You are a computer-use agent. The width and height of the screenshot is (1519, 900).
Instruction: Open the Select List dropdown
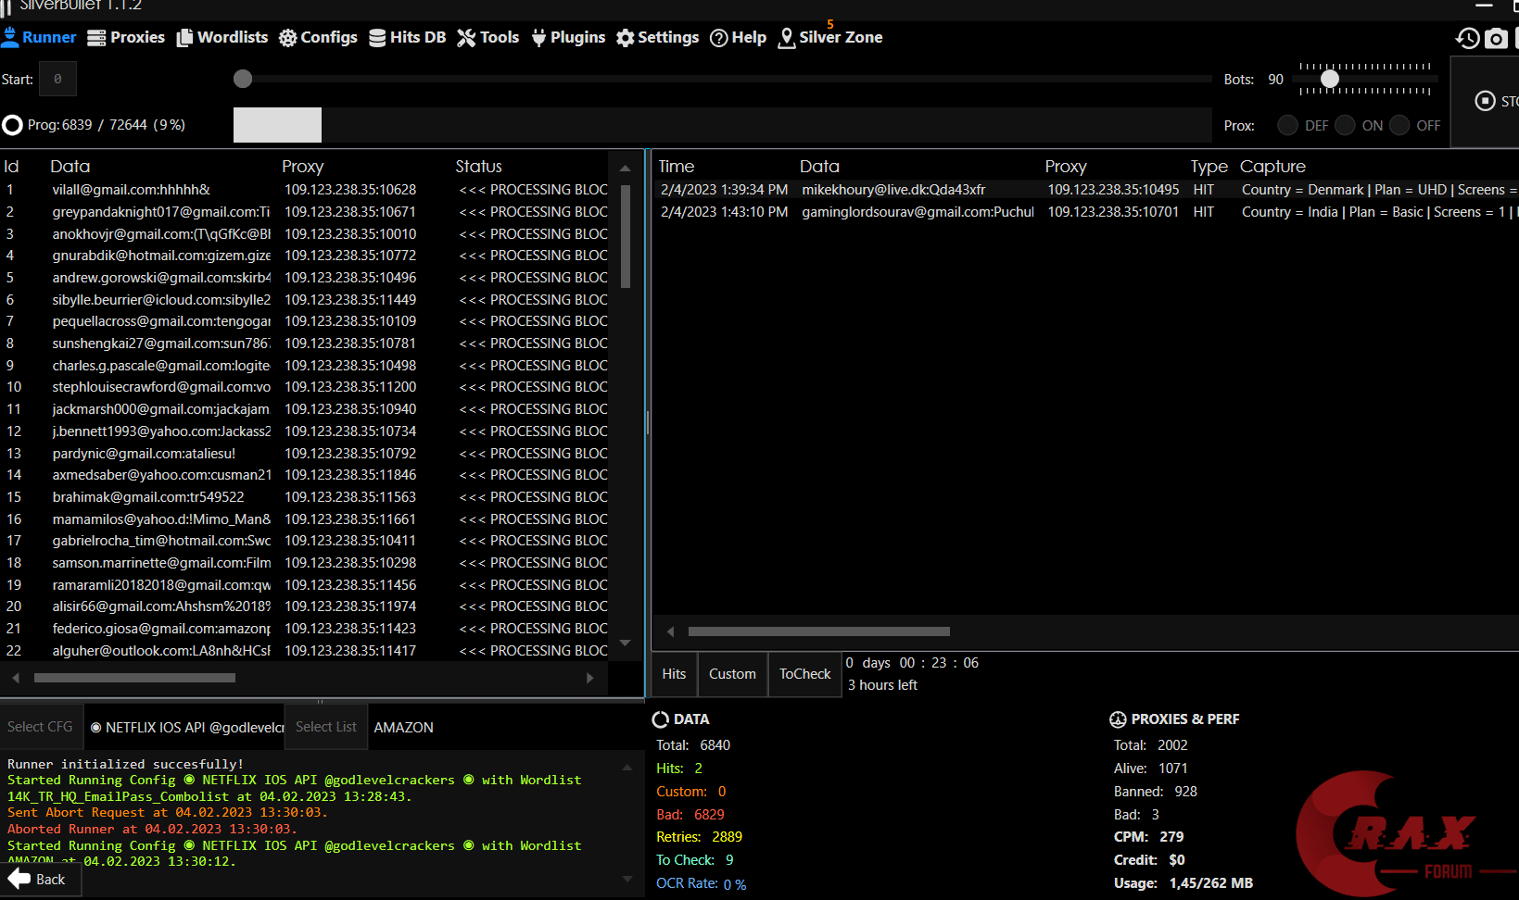click(x=325, y=727)
